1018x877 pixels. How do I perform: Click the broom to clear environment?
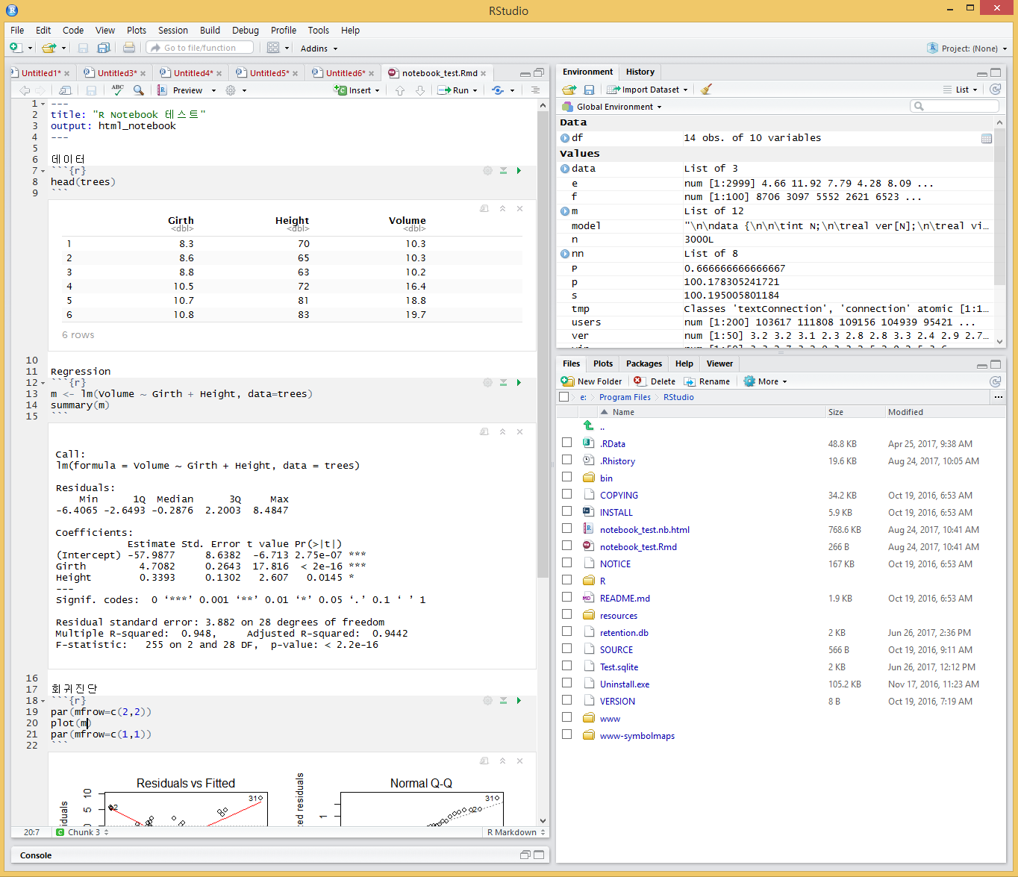click(706, 90)
